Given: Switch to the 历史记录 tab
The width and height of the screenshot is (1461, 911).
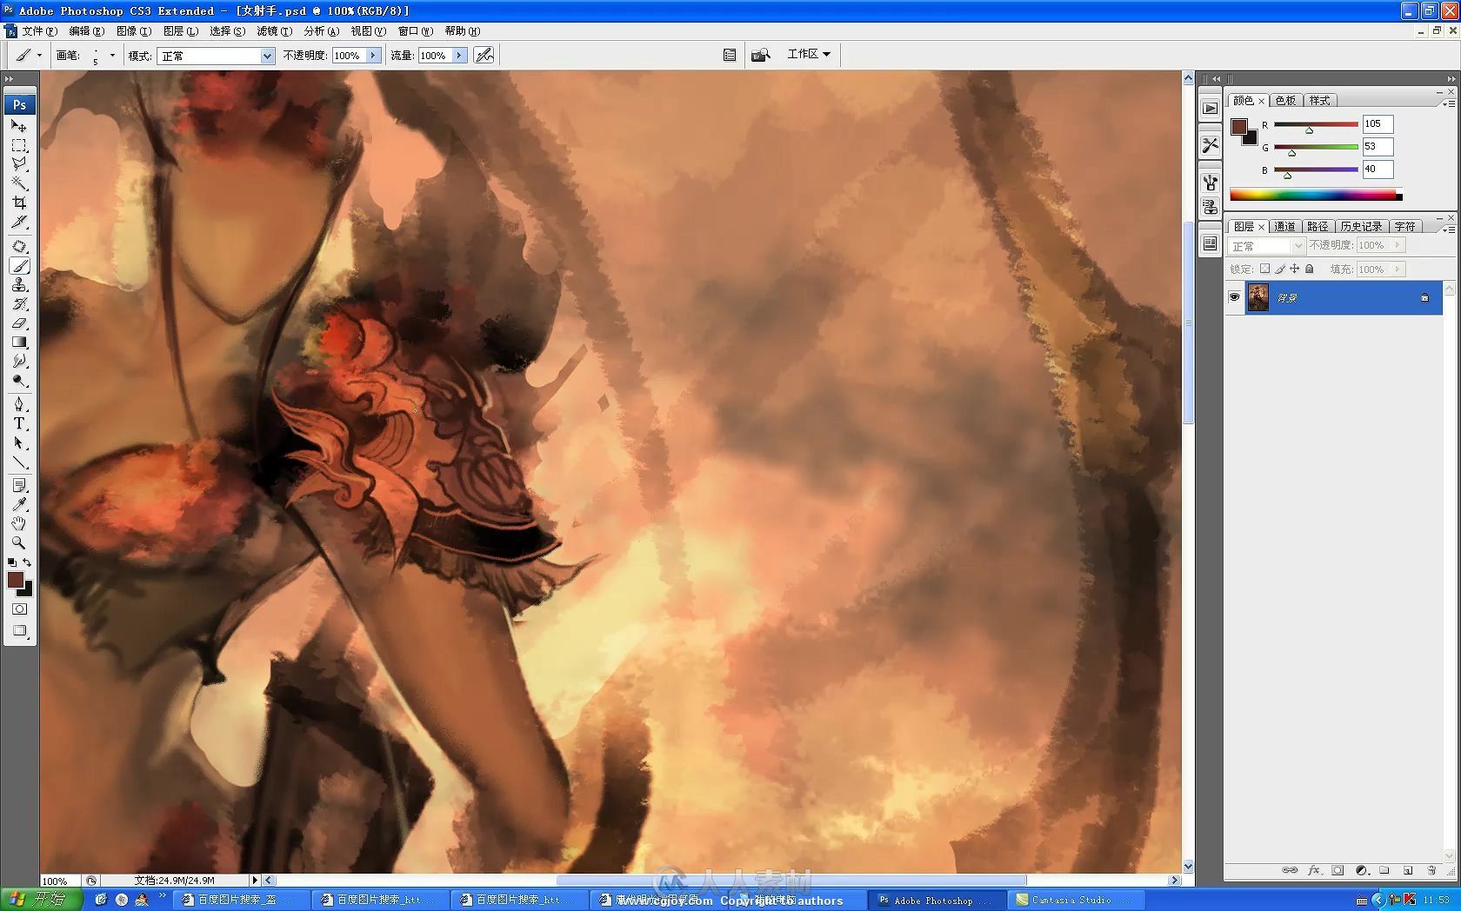Looking at the screenshot, I should coord(1361,227).
